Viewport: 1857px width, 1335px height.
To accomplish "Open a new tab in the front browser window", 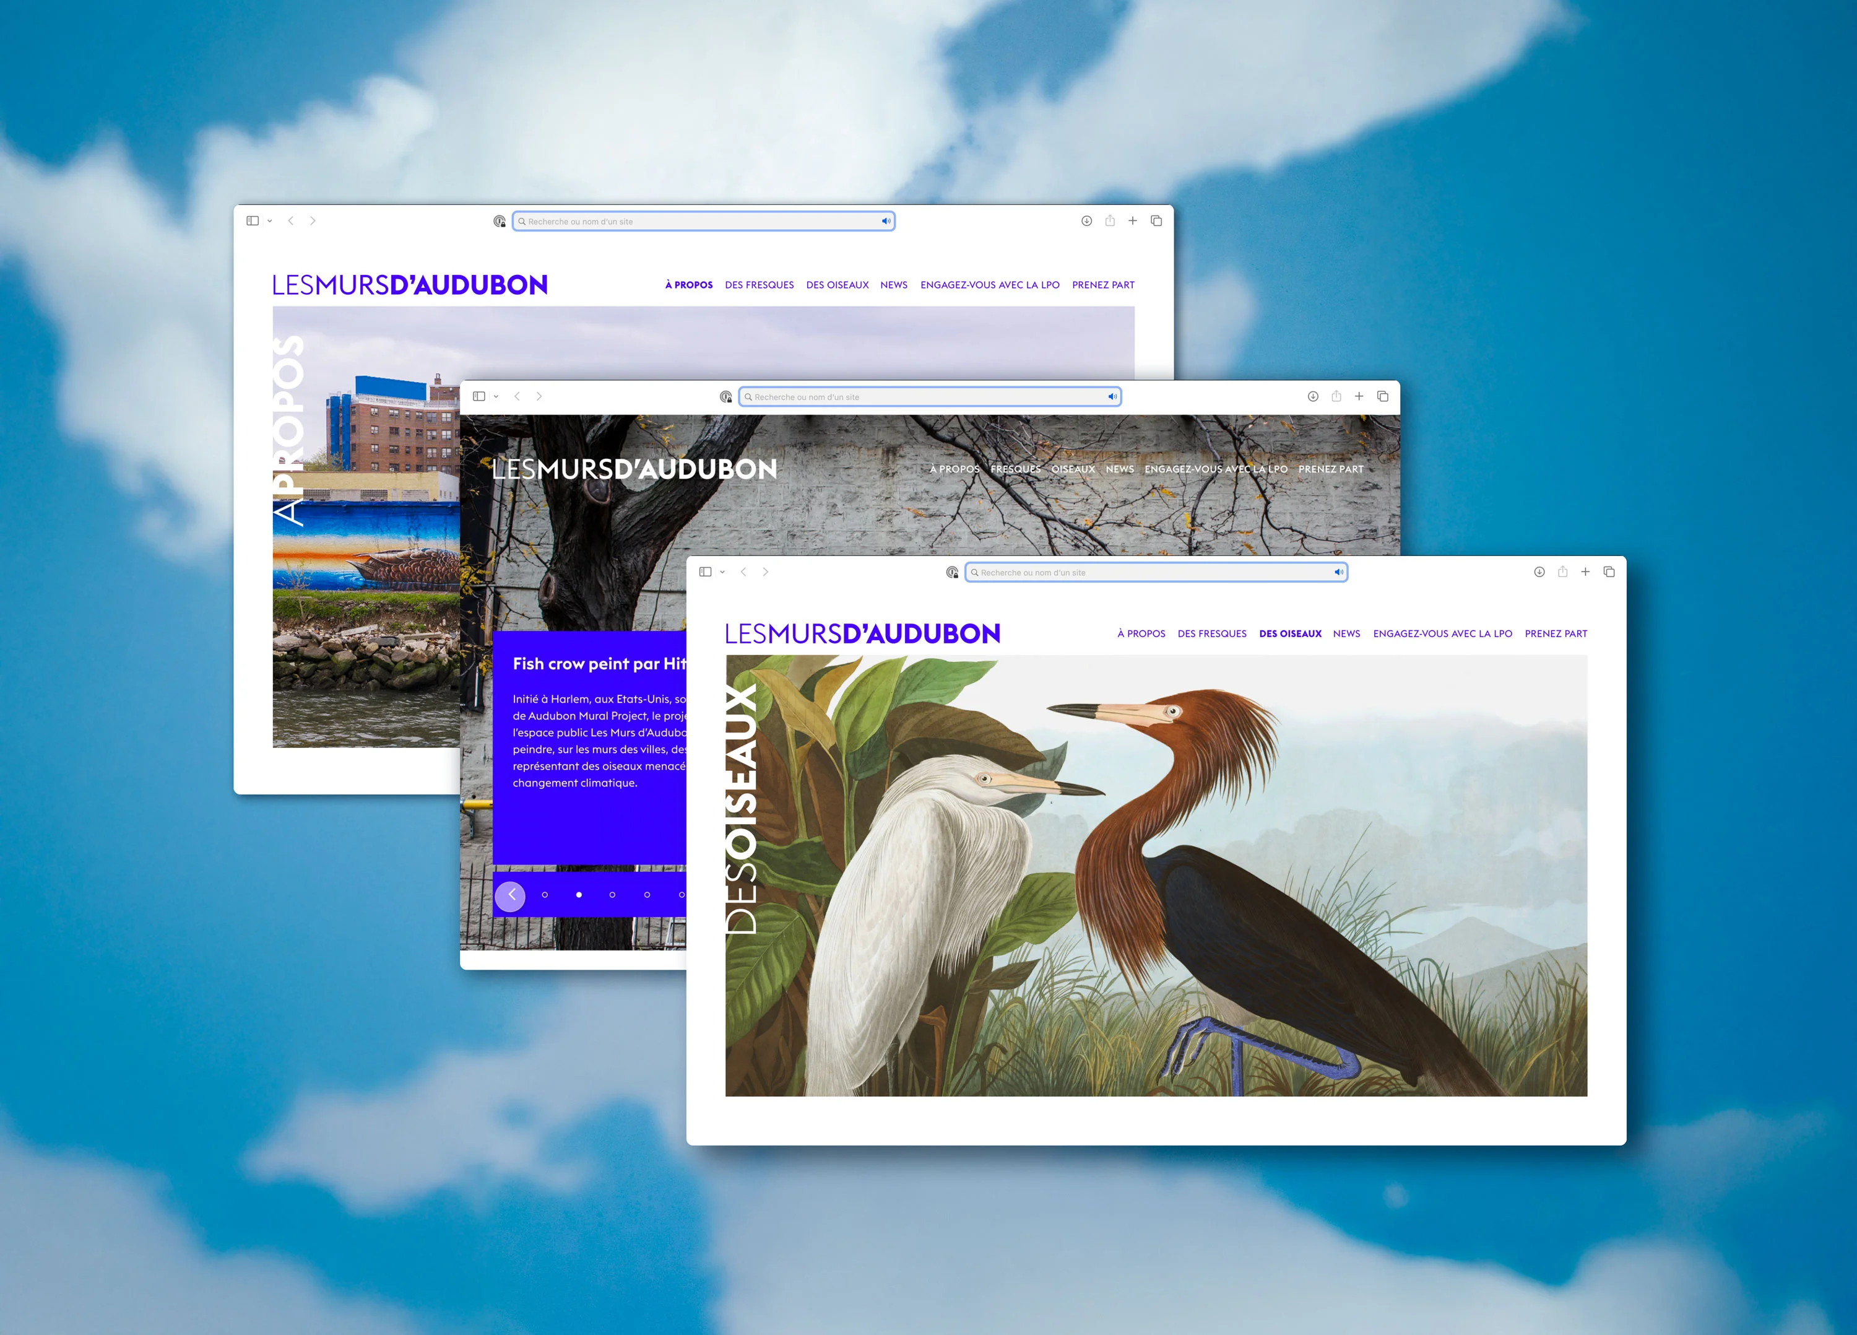I will point(1585,572).
